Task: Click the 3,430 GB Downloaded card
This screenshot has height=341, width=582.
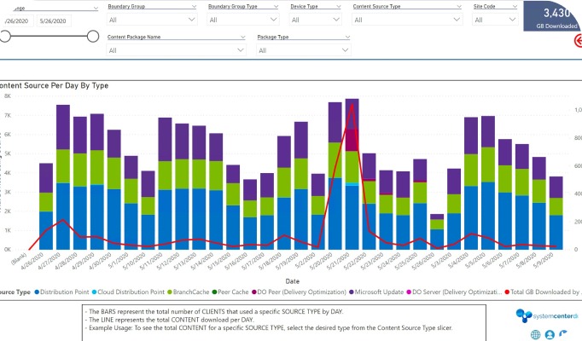Action: pyautogui.click(x=552, y=16)
